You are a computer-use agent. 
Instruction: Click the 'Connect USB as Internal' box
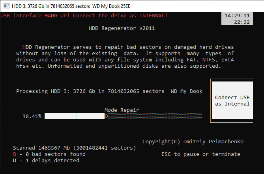pos(232,100)
